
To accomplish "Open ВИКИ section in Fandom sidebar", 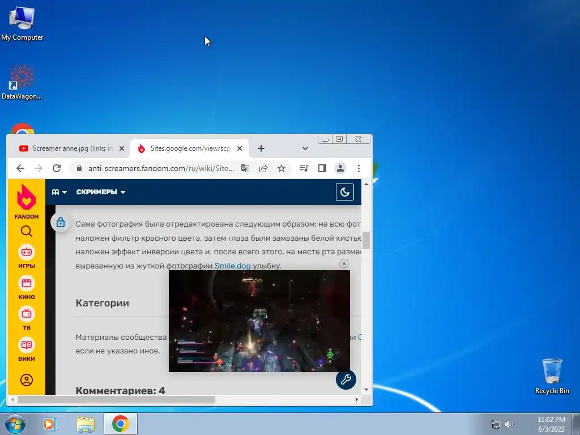I will tap(27, 349).
